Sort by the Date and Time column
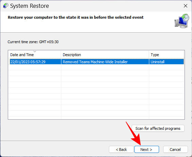This screenshot has height=157, width=192. click(x=35, y=55)
